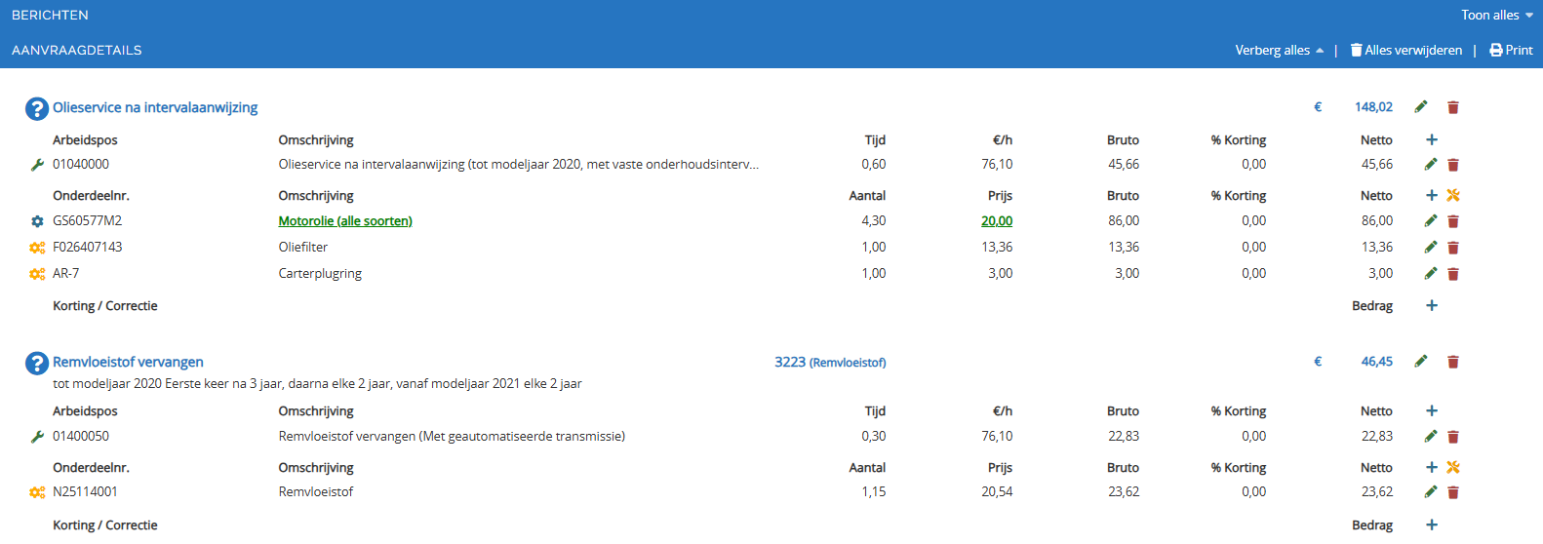1543x544 pixels.
Task: Open parts tools icon in Remvloeistof section
Action: pyautogui.click(x=1453, y=468)
